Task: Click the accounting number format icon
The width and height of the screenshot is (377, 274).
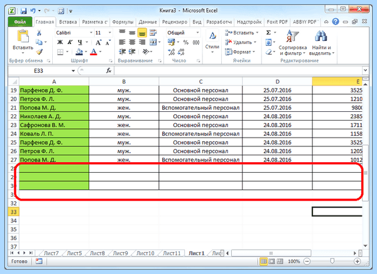Action: point(171,42)
